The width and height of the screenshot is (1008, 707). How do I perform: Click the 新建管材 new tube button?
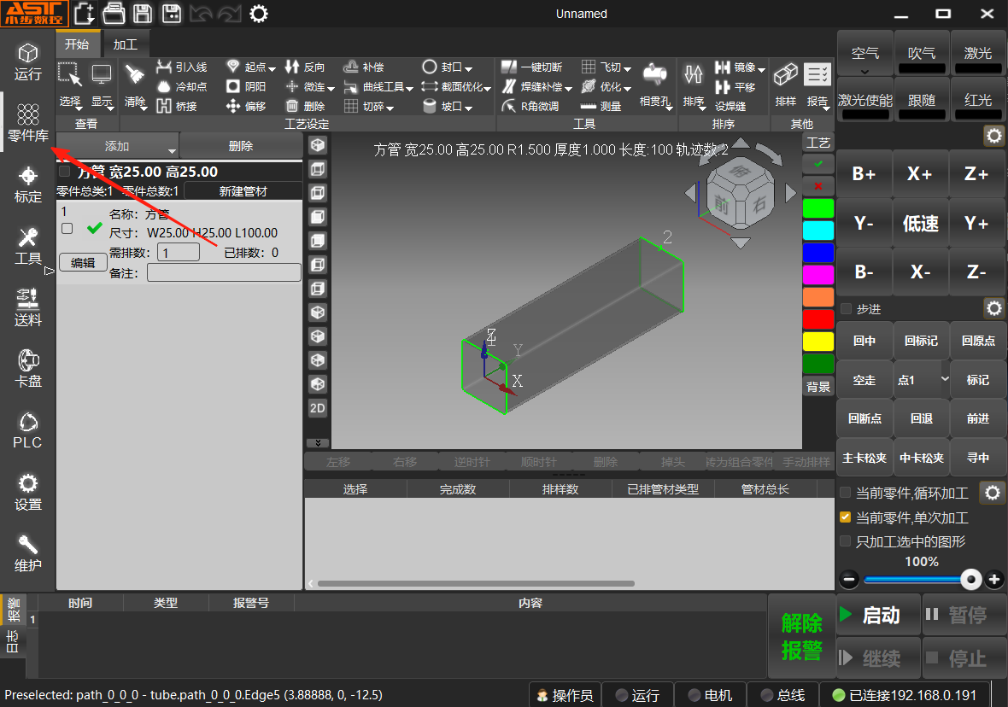pyautogui.click(x=243, y=191)
